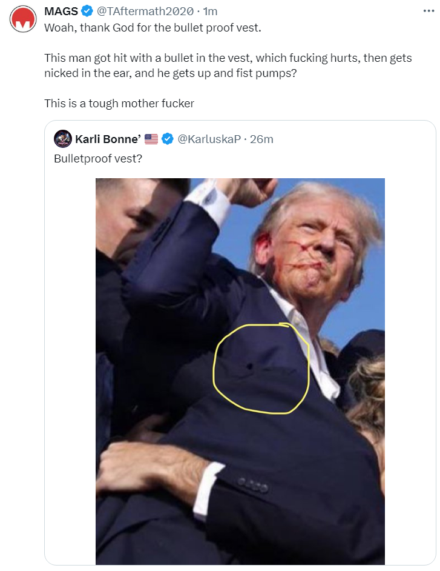Open the @KarluskaP handle

click(209, 139)
